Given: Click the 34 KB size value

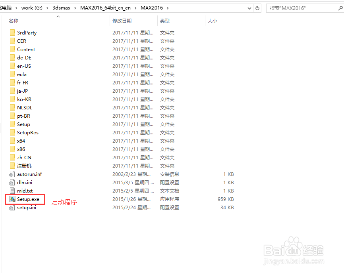Looking at the screenshot, I should (x=227, y=207).
